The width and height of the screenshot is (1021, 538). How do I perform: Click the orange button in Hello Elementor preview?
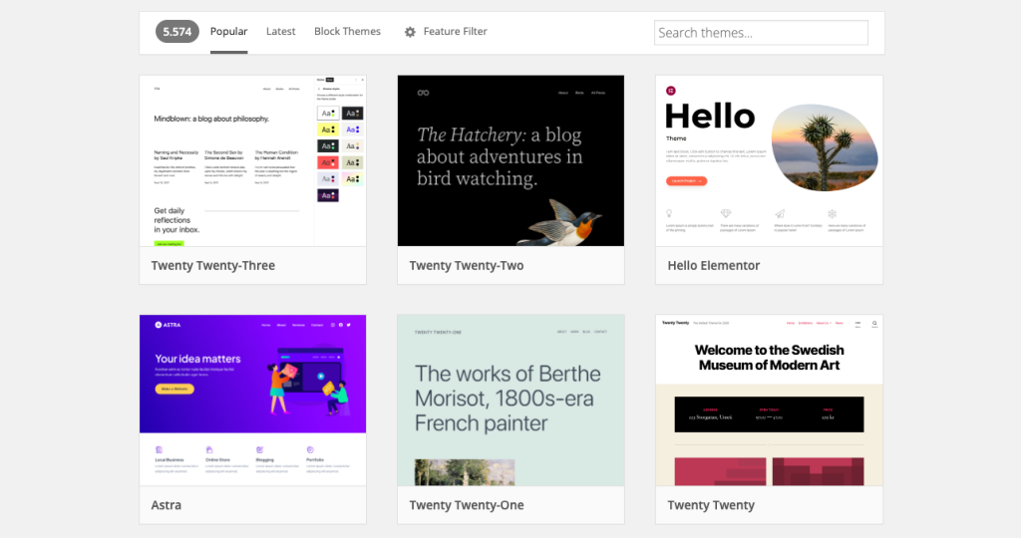click(x=686, y=181)
